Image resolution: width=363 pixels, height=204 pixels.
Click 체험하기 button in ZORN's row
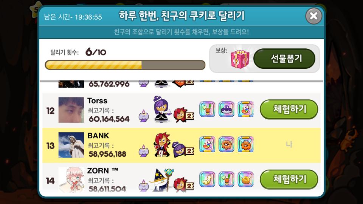coord(289,179)
